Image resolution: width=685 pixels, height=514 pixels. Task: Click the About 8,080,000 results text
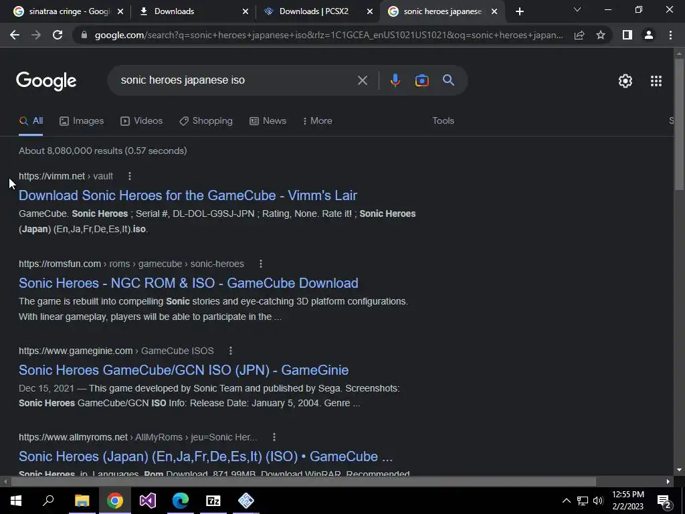click(102, 151)
